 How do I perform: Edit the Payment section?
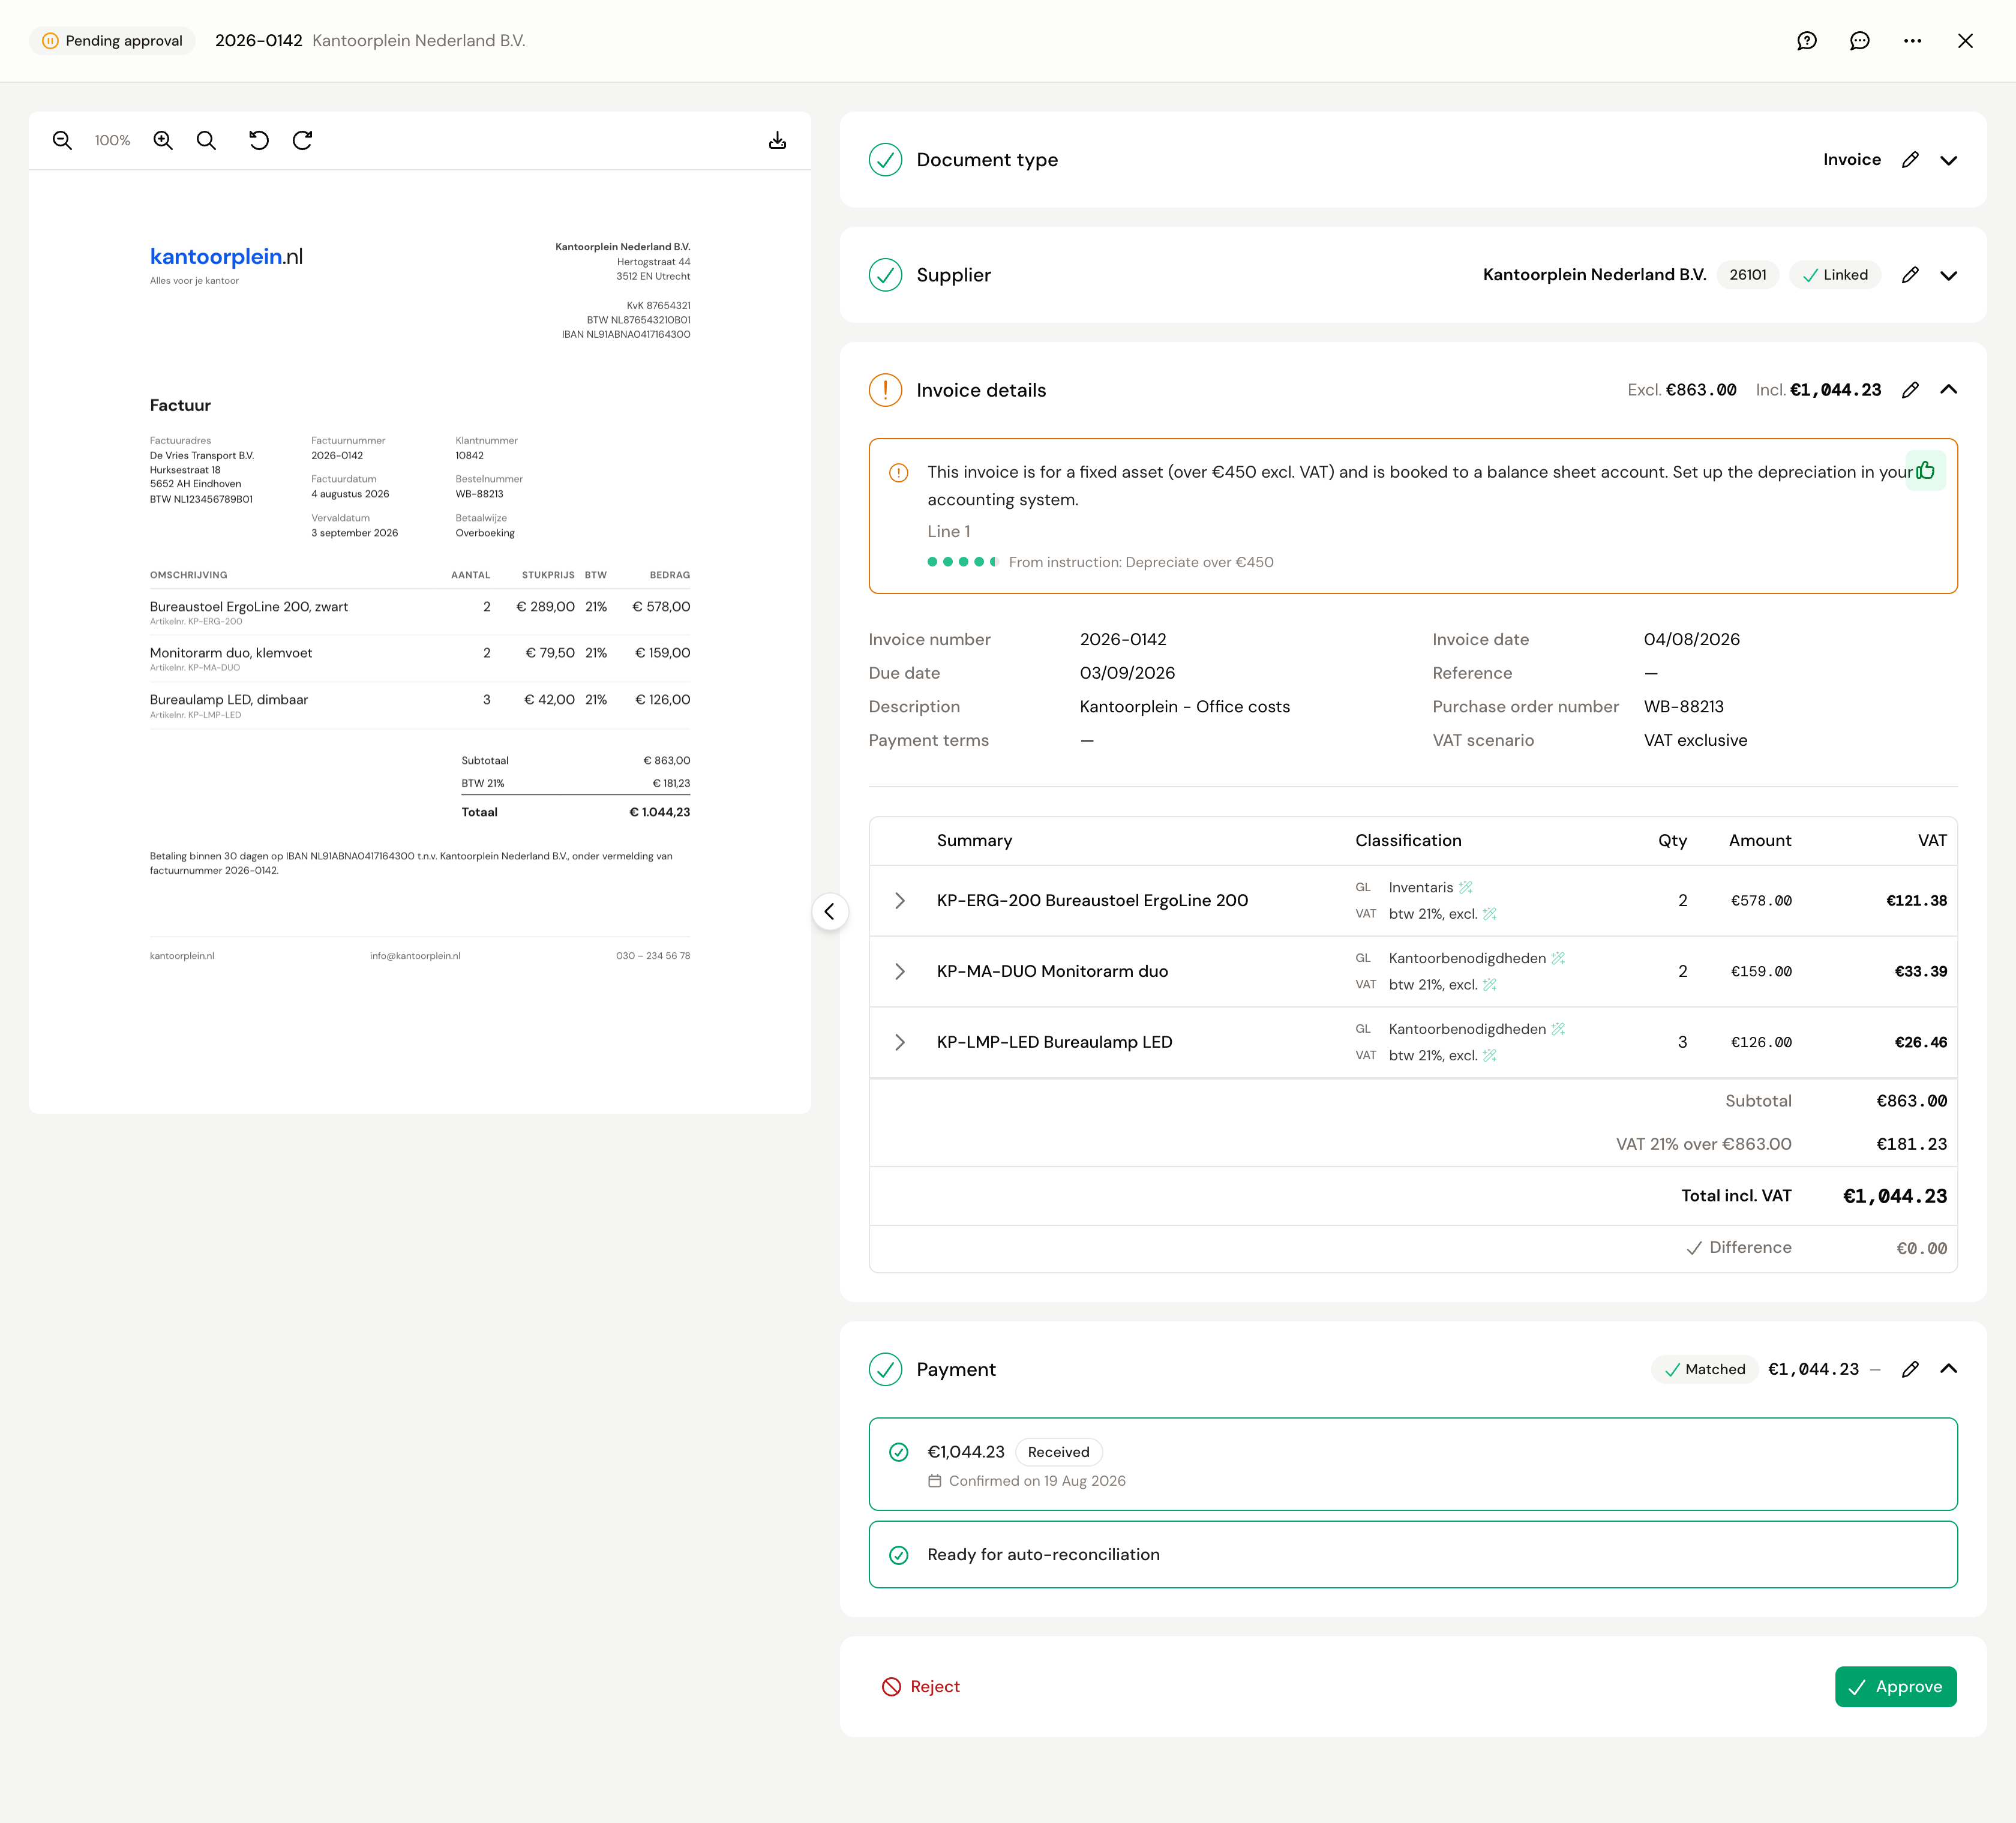tap(1910, 1369)
